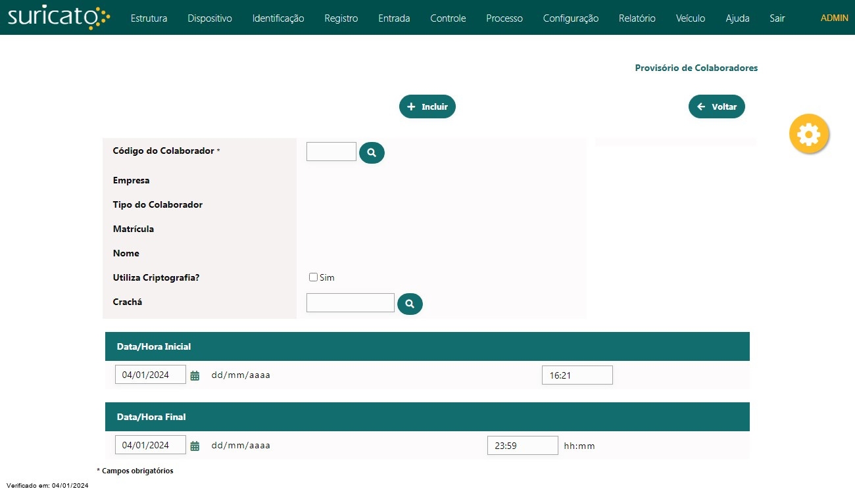Focus the Crachá input field
The image size is (855, 495).
point(351,302)
